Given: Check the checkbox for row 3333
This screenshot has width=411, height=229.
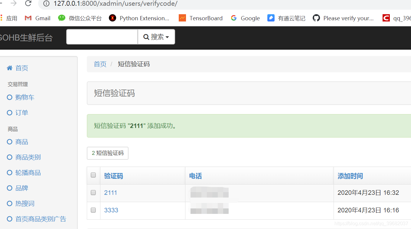Looking at the screenshot, I should point(93,210).
